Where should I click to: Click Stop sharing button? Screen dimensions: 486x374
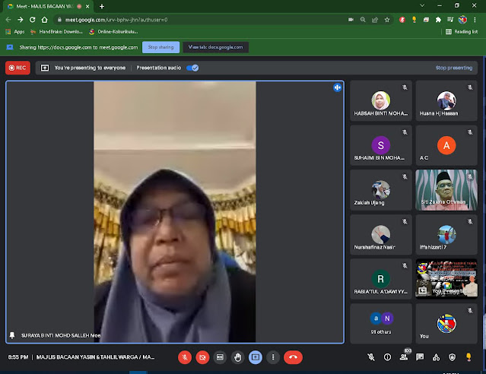point(160,47)
